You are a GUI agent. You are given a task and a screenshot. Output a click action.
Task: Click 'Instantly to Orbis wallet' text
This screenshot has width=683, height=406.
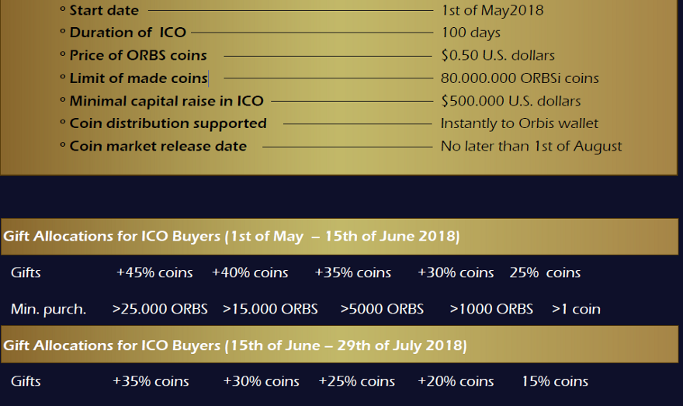(x=519, y=123)
